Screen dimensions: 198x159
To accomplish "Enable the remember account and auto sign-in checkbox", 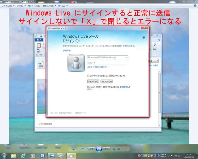I will tap(88, 75).
